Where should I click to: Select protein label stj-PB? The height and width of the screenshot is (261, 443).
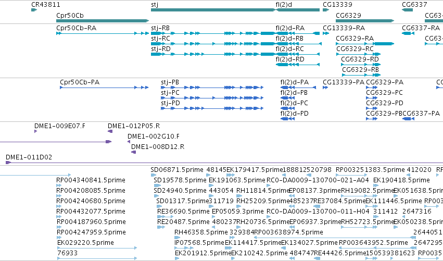(x=170, y=82)
